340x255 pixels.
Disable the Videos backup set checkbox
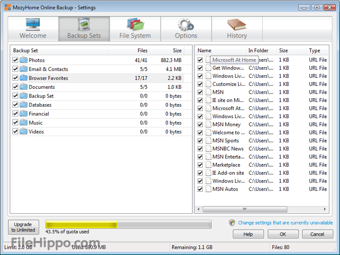(x=15, y=131)
